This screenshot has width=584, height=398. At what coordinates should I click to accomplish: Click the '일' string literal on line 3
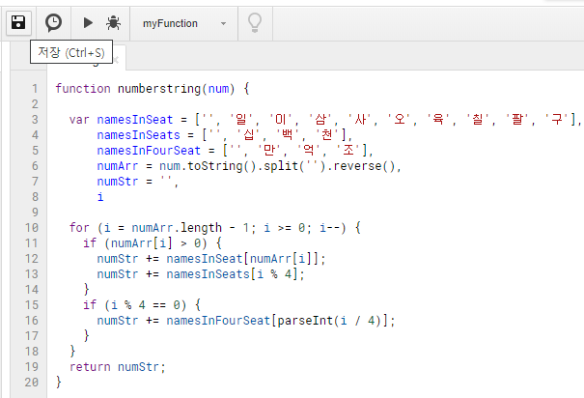pos(241,120)
